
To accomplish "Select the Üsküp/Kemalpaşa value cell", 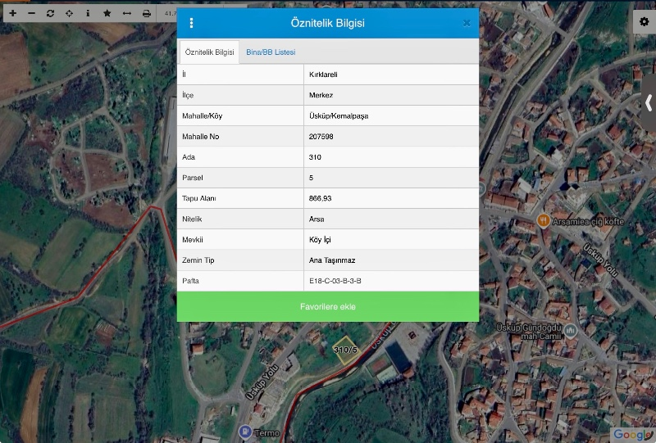I will pyautogui.click(x=391, y=115).
